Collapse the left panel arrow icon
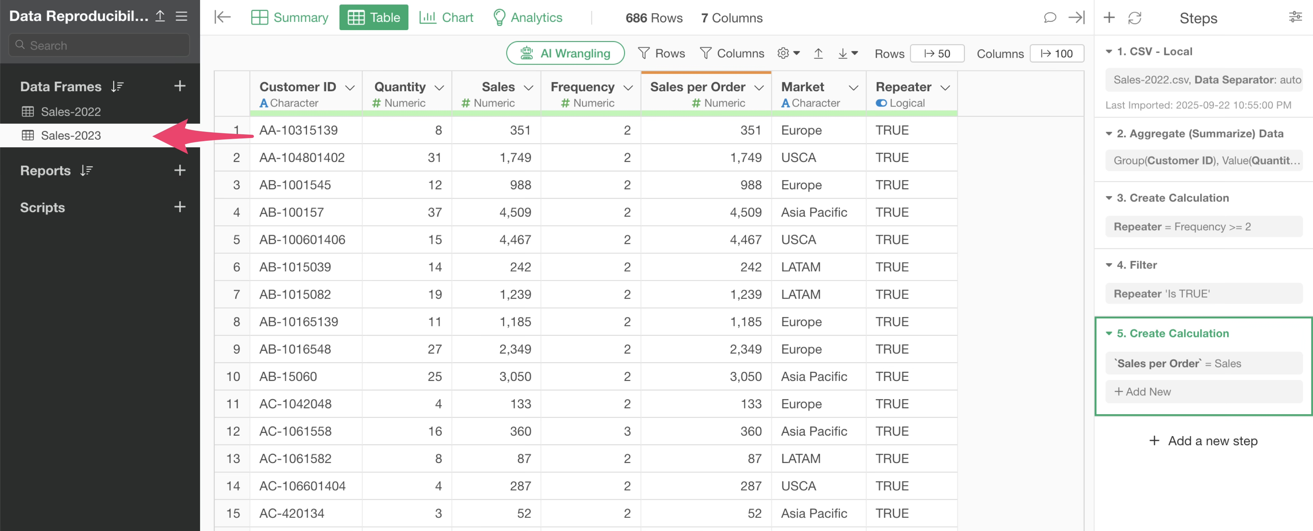The image size is (1313, 531). click(x=222, y=17)
